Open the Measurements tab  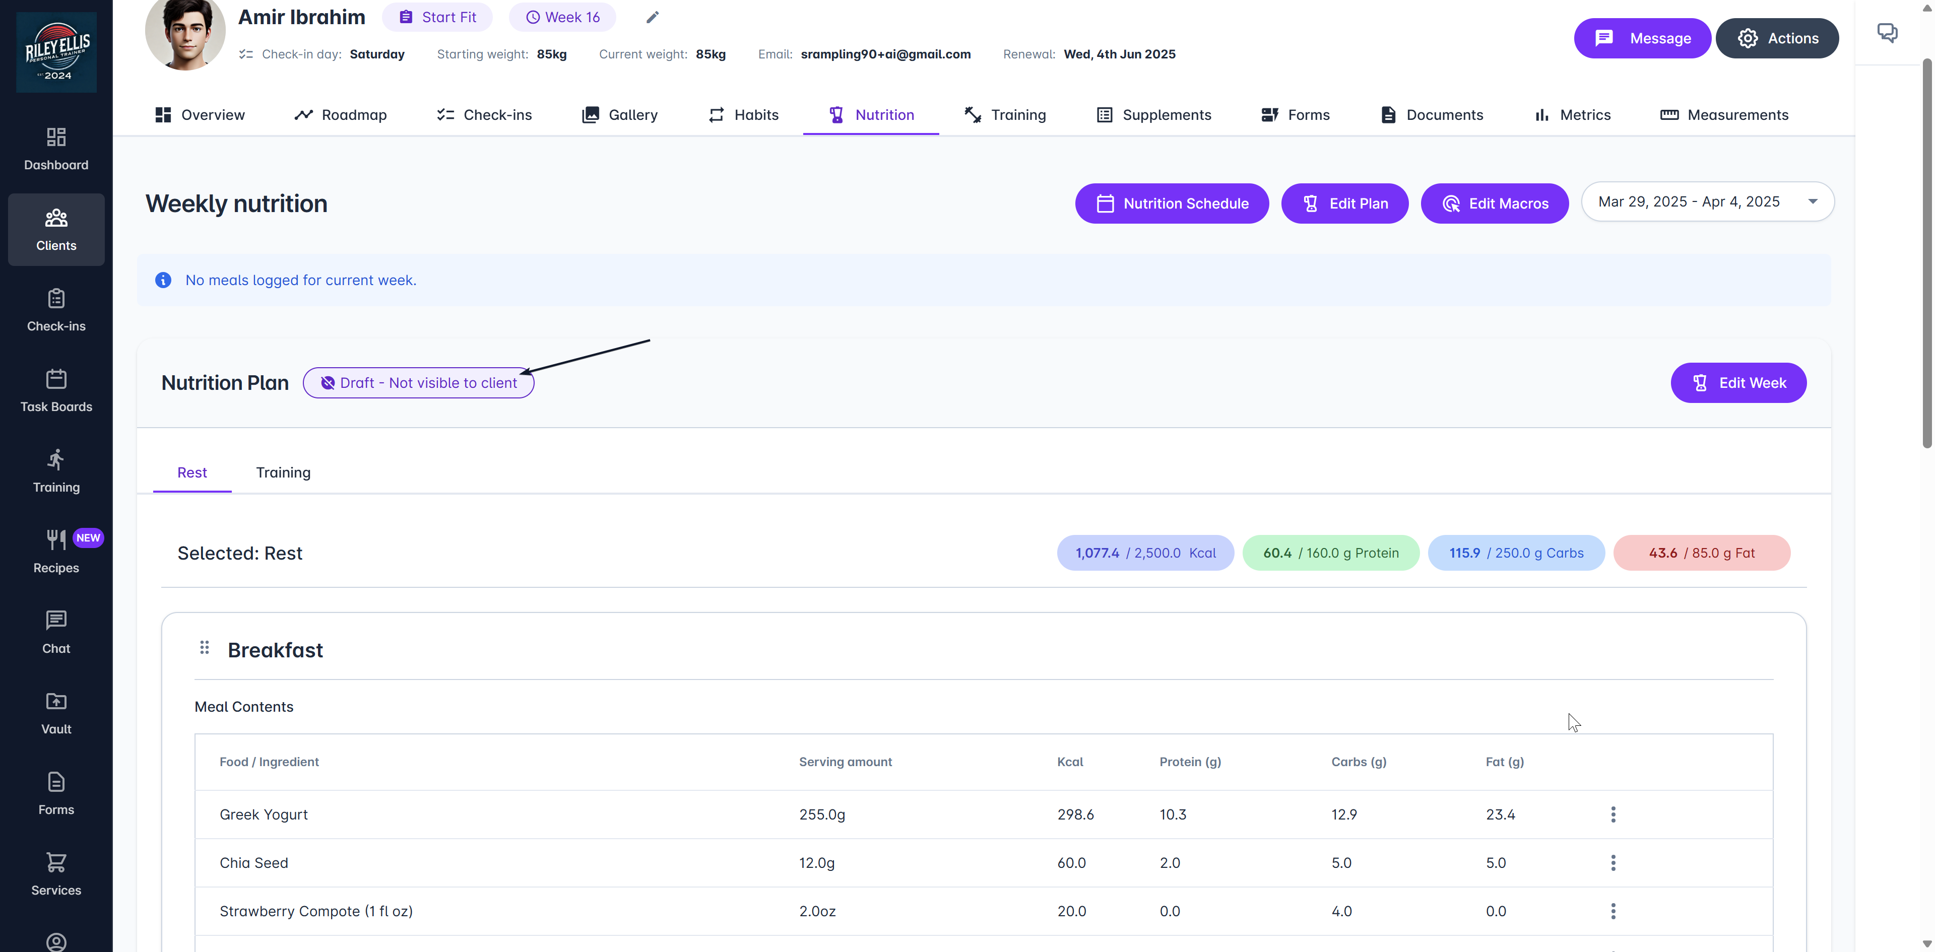(1724, 115)
